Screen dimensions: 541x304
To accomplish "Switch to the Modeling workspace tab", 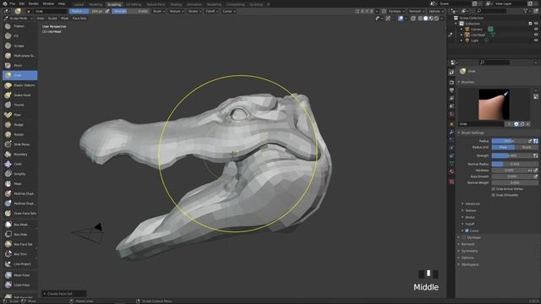I will pyautogui.click(x=96, y=4).
